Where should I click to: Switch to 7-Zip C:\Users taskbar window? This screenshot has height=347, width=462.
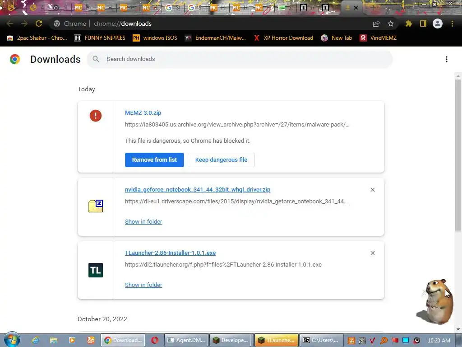(321, 340)
